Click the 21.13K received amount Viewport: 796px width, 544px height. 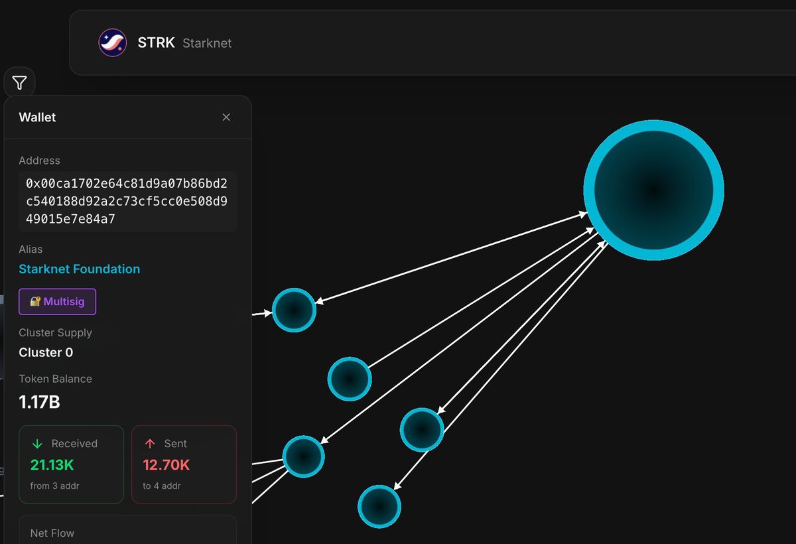(52, 465)
